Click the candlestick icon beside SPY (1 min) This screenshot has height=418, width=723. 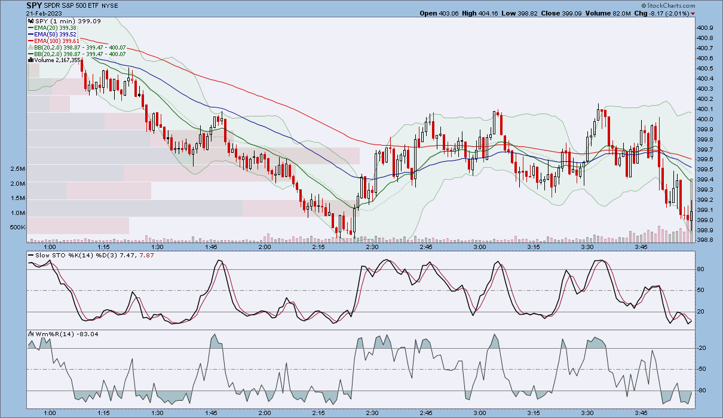30,21
